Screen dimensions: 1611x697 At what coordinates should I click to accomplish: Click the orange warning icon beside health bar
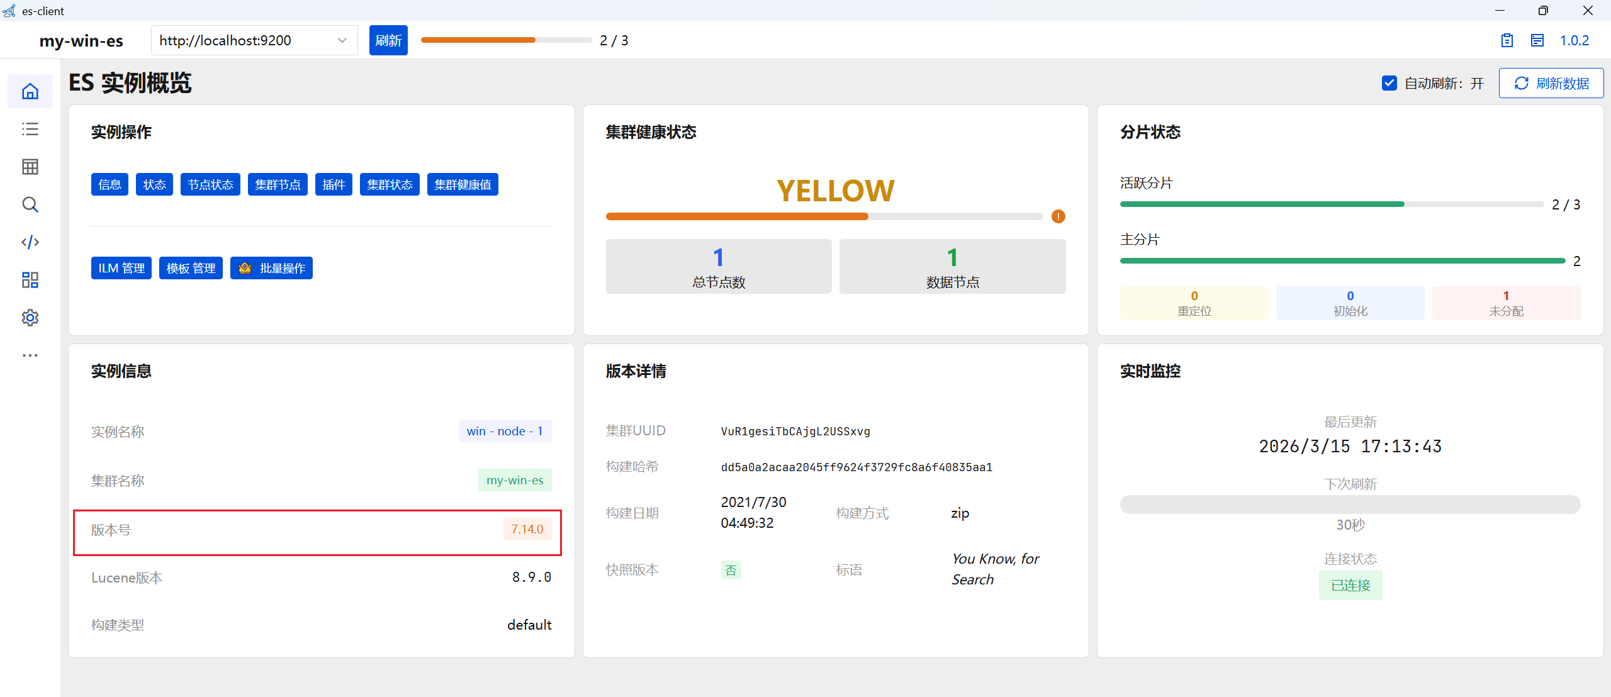(x=1058, y=216)
